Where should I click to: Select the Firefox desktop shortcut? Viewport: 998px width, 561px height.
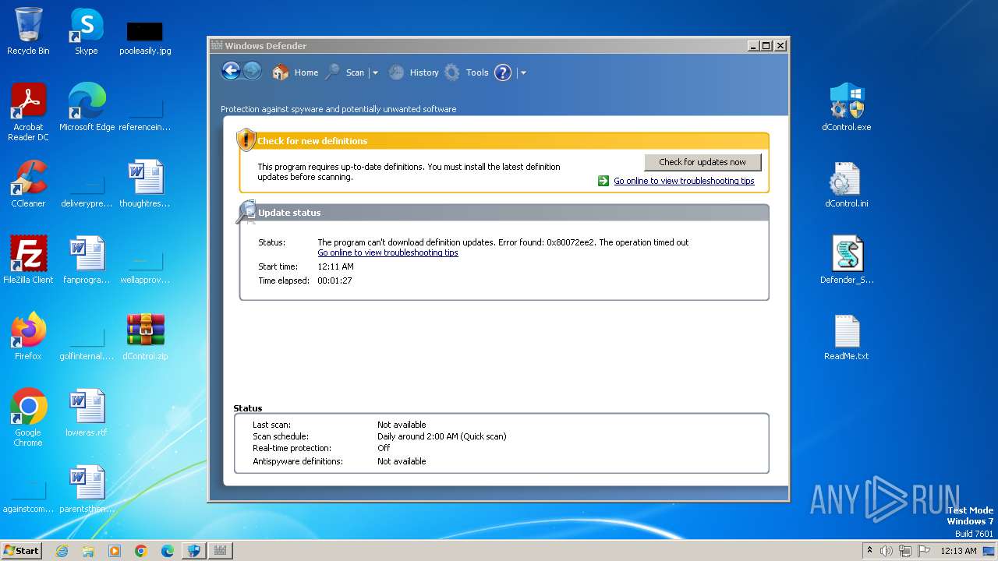click(x=28, y=337)
